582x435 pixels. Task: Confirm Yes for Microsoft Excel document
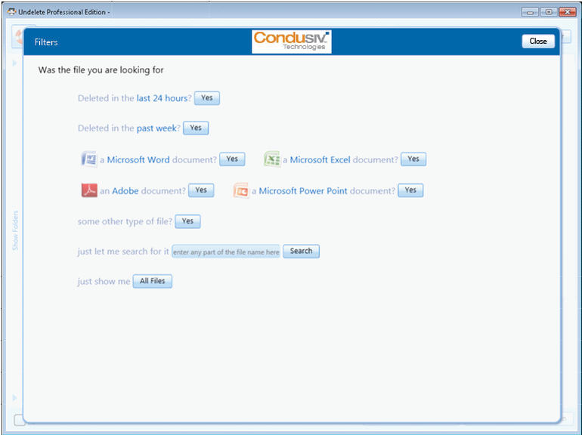pos(413,159)
